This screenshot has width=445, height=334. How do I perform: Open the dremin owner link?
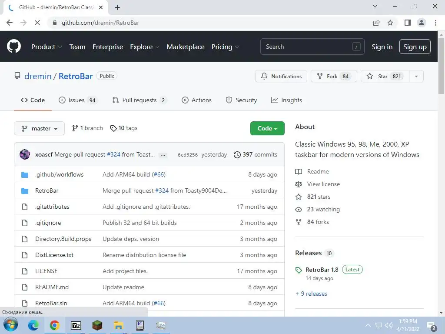38,76
